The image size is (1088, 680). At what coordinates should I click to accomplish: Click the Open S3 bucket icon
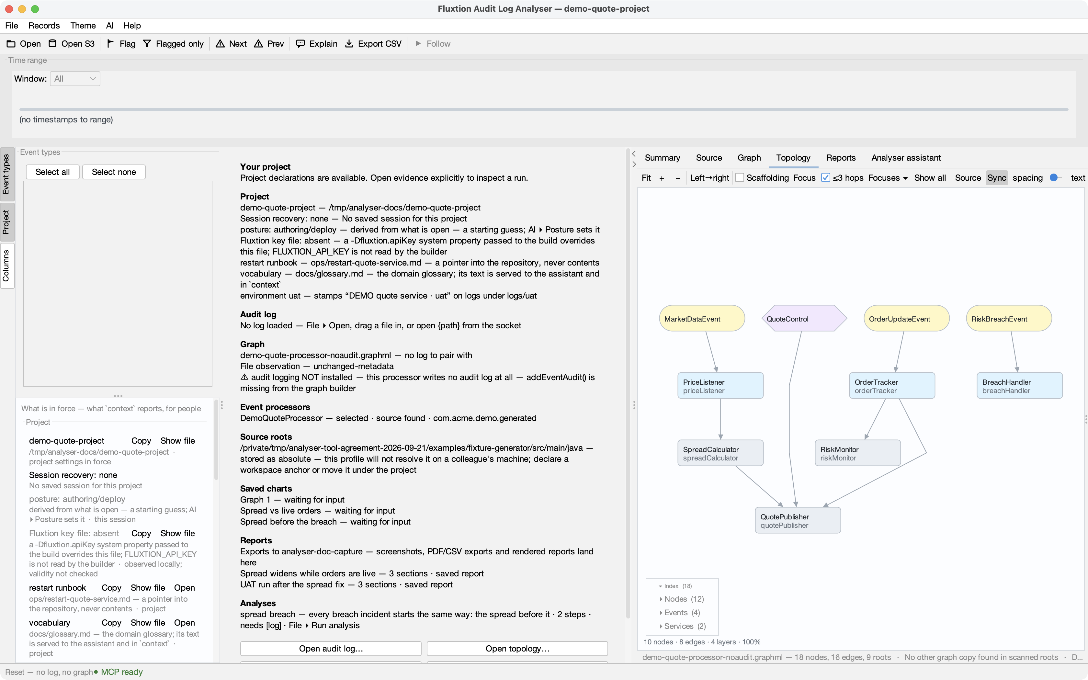coord(52,44)
